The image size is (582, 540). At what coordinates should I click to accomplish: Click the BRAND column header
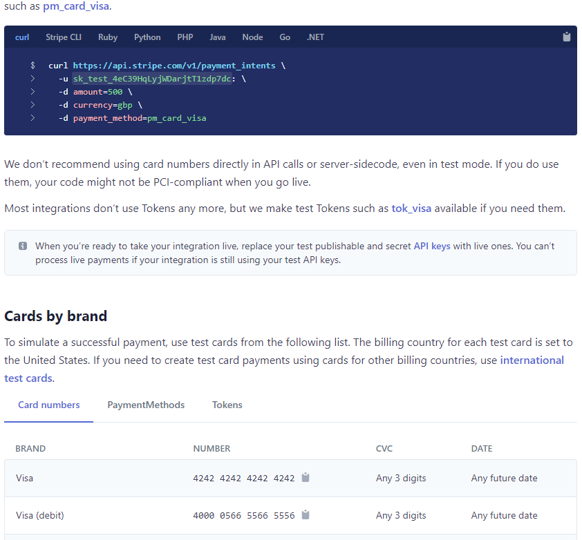[30, 448]
